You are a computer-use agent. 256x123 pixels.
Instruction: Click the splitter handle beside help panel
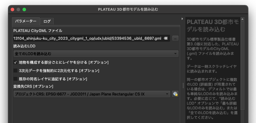183,85
